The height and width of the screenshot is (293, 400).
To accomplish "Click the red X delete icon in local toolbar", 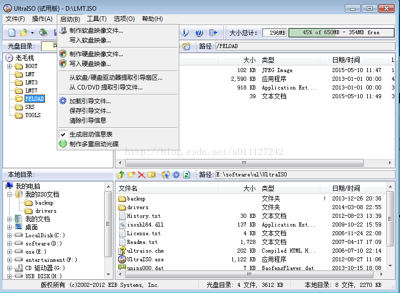I will [142, 175].
